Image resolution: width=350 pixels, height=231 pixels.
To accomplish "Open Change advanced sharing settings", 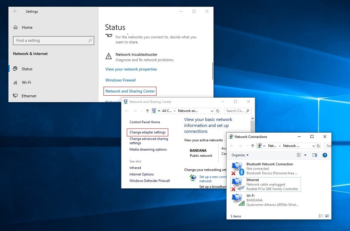I will coord(149,141).
